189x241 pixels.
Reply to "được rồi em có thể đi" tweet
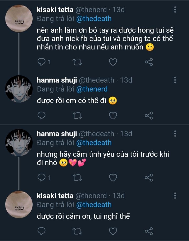42,115
